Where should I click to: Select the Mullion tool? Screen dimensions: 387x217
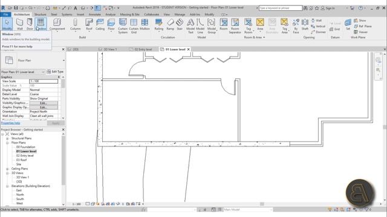pos(145,24)
